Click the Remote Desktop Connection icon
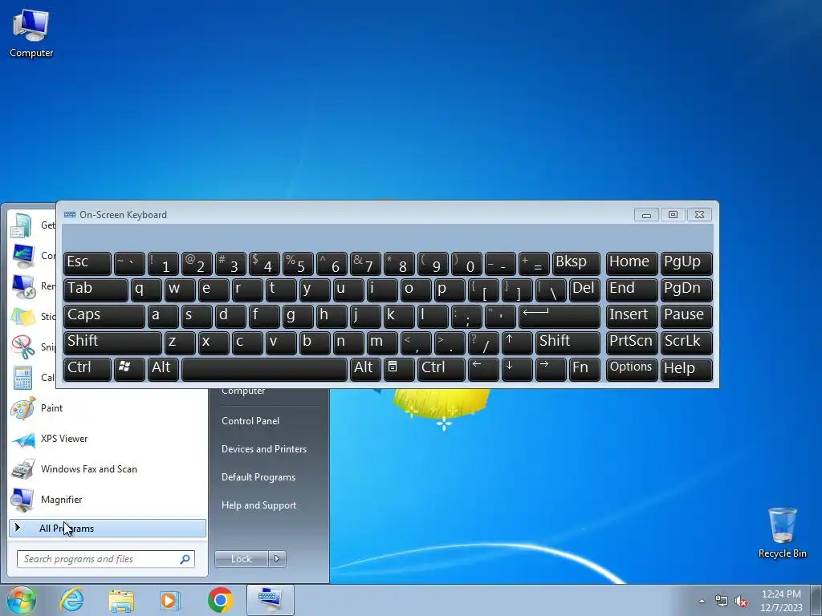 click(x=22, y=286)
